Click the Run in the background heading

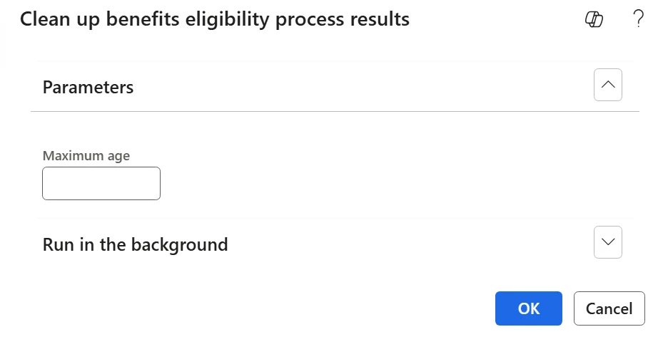[135, 244]
